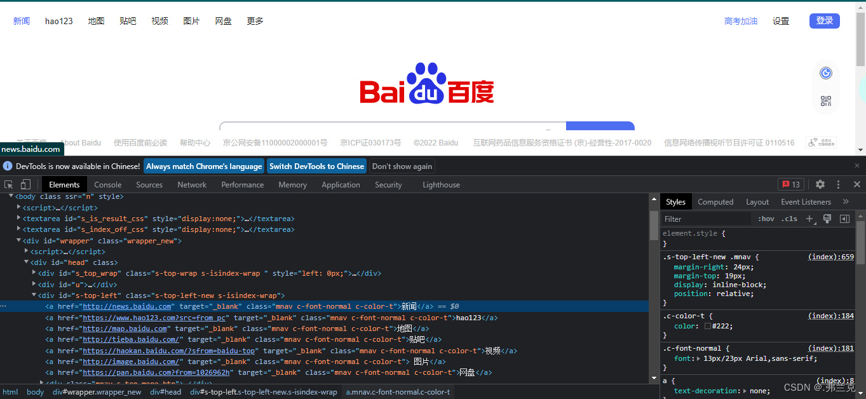Image resolution: width=866 pixels, height=399 pixels.
Task: Open the Layout tab
Action: pyautogui.click(x=757, y=201)
